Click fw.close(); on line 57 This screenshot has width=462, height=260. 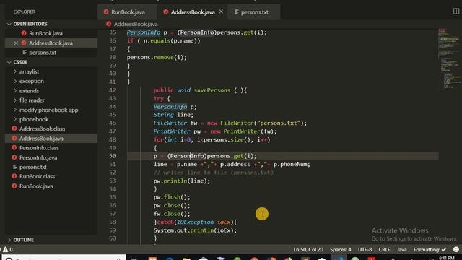172,214
